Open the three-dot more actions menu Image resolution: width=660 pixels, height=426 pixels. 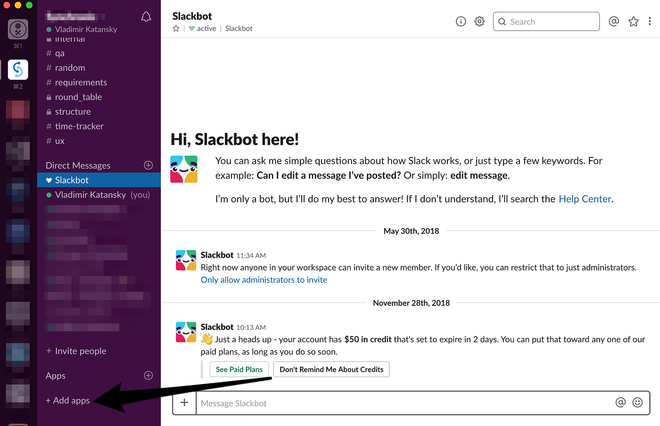click(x=650, y=21)
